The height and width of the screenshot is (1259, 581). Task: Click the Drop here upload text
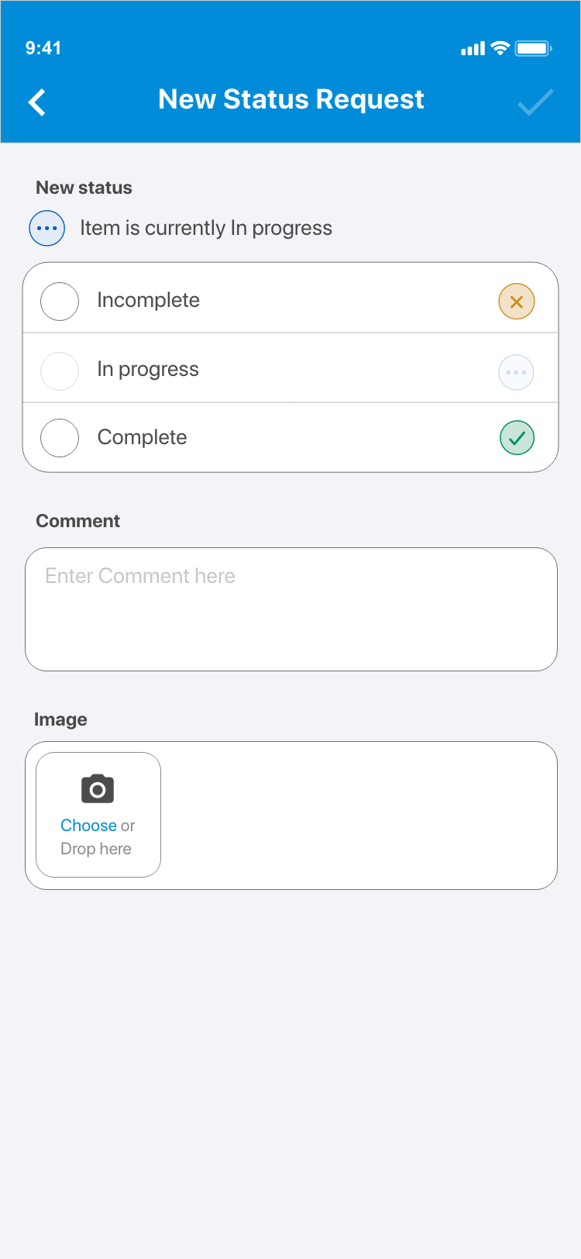[96, 849]
